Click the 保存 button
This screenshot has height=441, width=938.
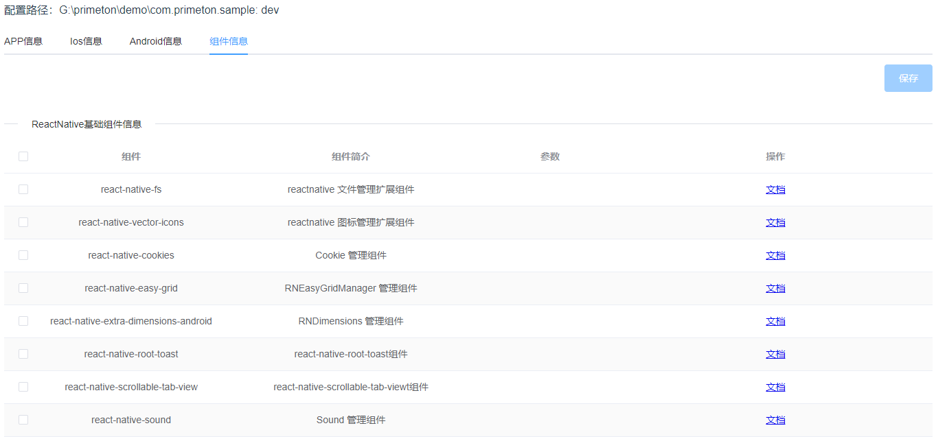tap(908, 78)
